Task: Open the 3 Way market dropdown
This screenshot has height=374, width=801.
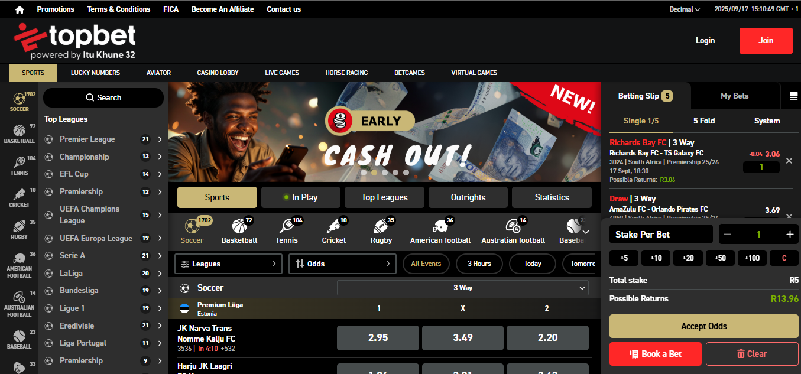Action: [463, 287]
